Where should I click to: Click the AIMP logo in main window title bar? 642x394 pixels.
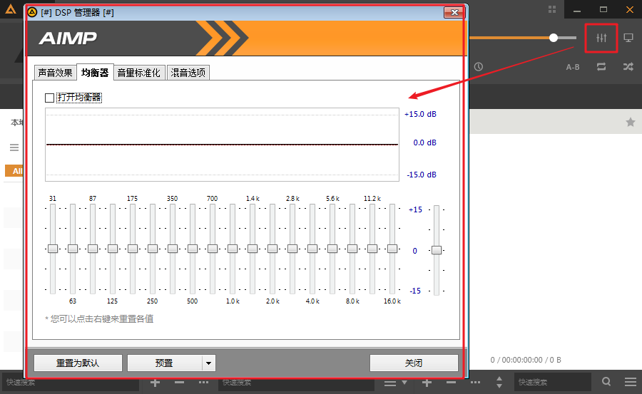11,9
